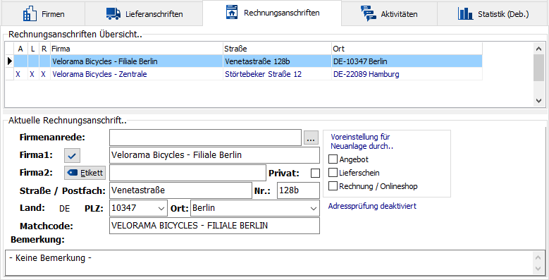The height and width of the screenshot is (280, 549).
Task: Click into the Firma2 text field
Action: tap(187, 173)
